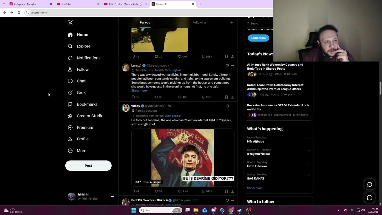Open the Explore page icon
Image resolution: width=382 pixels, height=215 pixels.
pyautogui.click(x=70, y=46)
